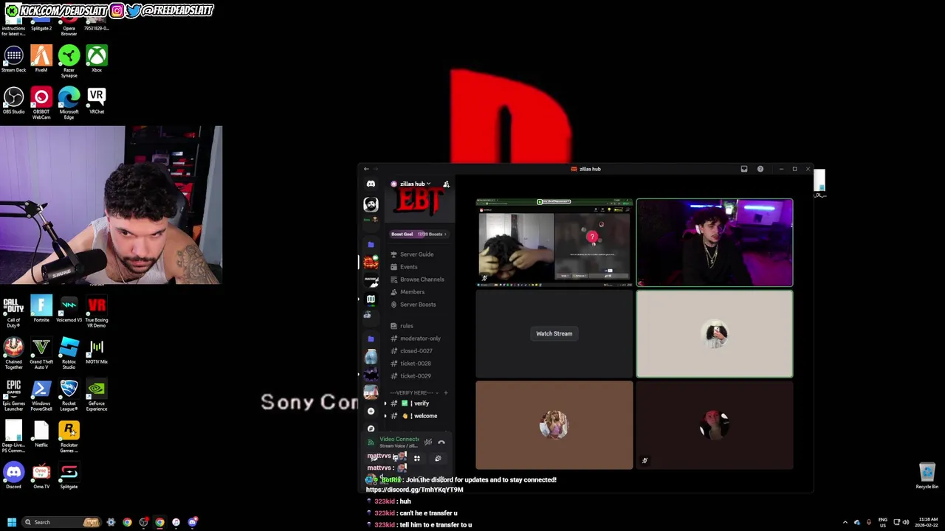The height and width of the screenshot is (531, 945).
Task: Open Events in Discord sidebar
Action: click(x=408, y=267)
